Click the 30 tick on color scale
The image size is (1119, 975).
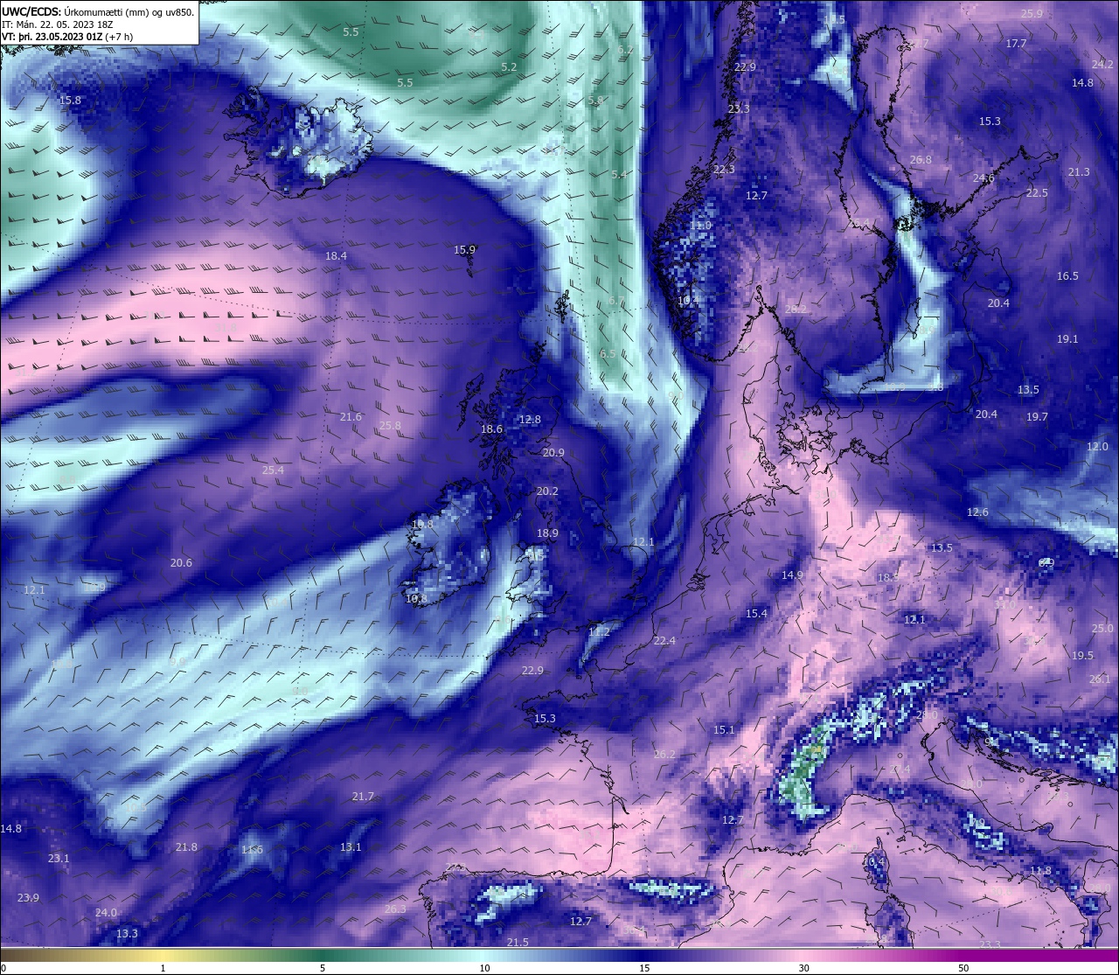click(803, 968)
